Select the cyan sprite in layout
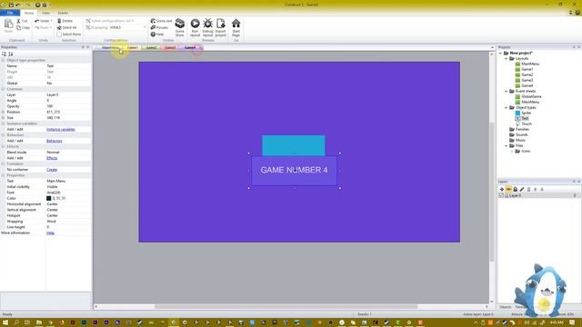 click(294, 145)
